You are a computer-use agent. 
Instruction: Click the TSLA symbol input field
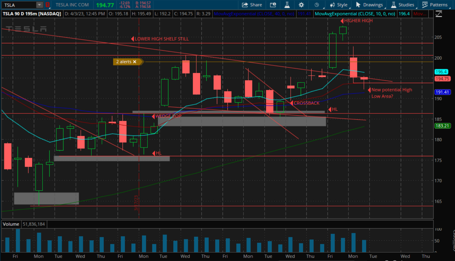coord(19,5)
